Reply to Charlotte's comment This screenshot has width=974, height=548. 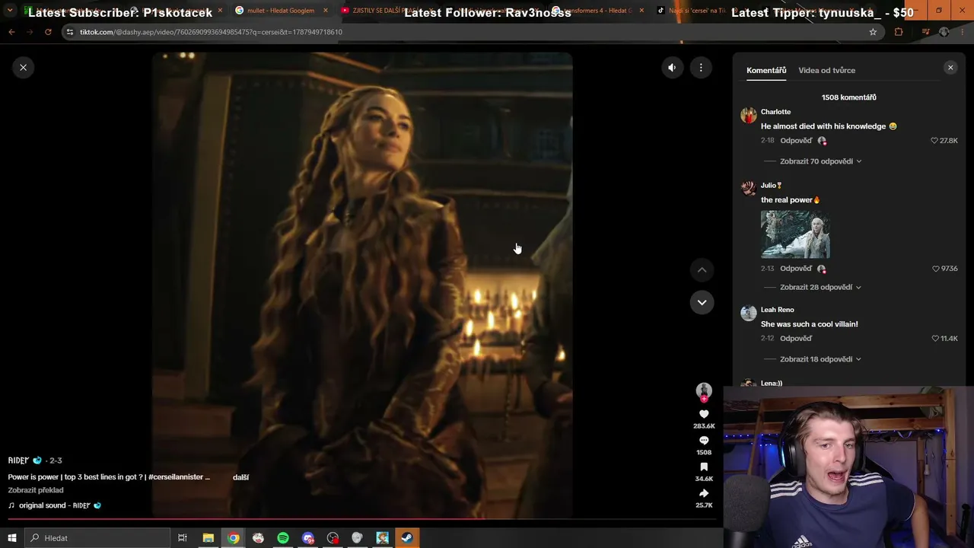click(796, 141)
